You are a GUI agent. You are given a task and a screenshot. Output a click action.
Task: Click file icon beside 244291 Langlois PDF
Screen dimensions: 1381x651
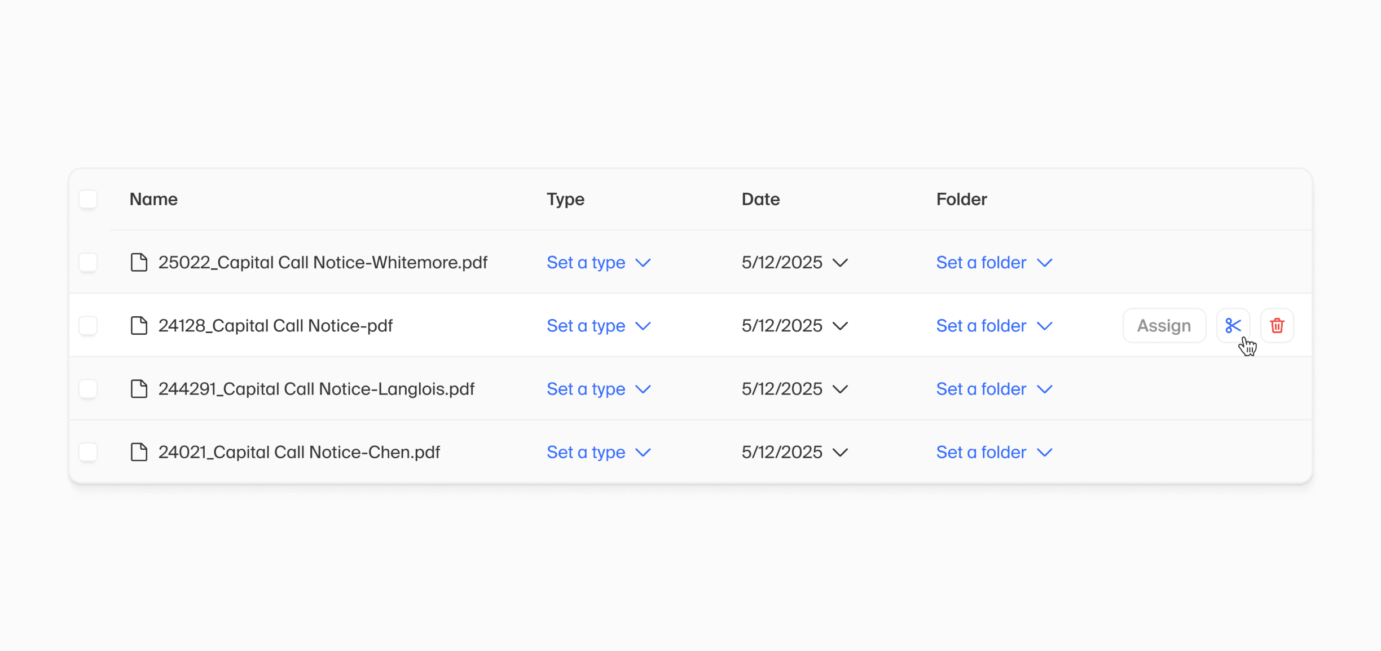pyautogui.click(x=139, y=389)
